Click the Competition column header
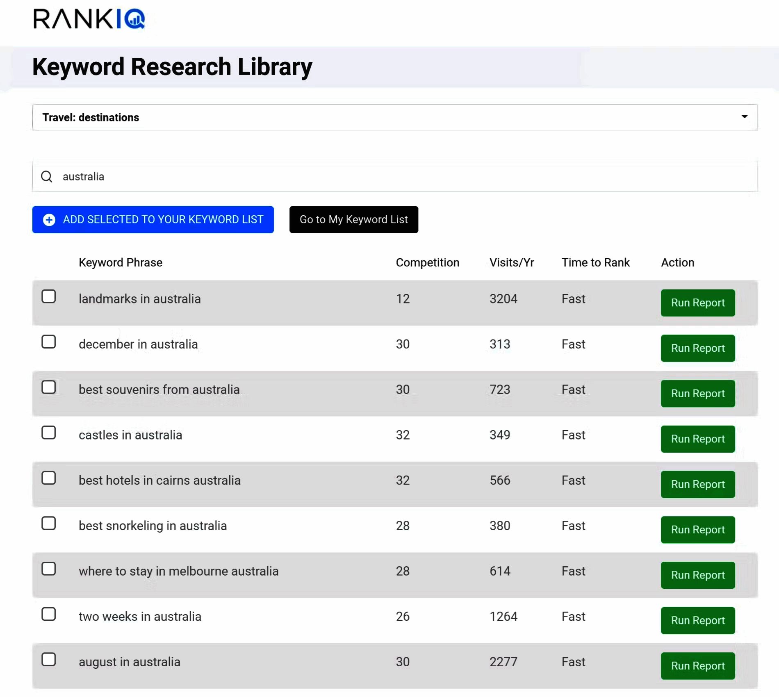Image resolution: width=779 pixels, height=697 pixels. [427, 262]
